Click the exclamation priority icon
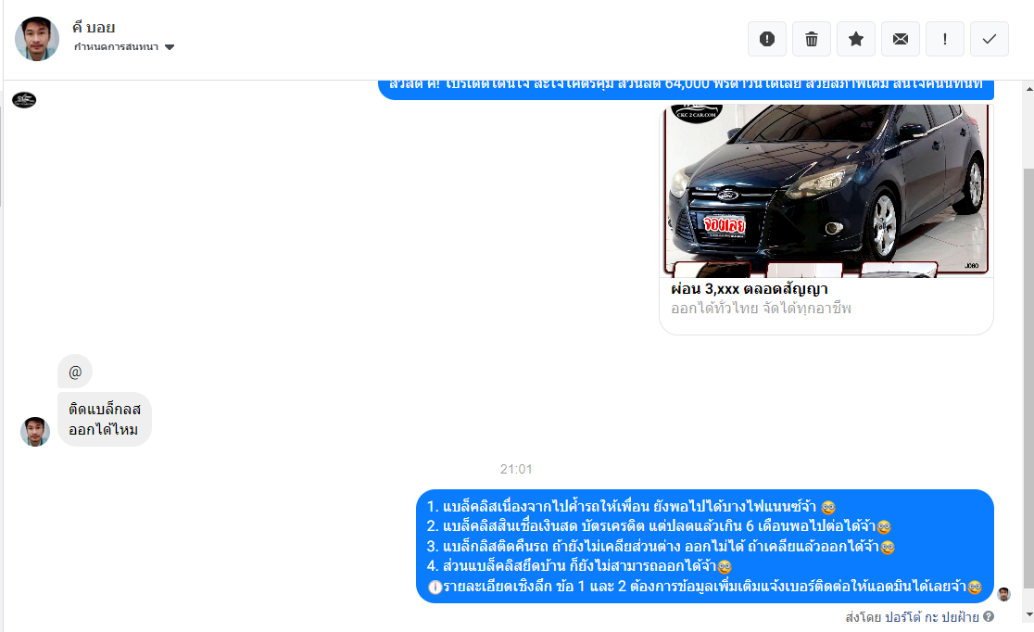 click(x=945, y=39)
